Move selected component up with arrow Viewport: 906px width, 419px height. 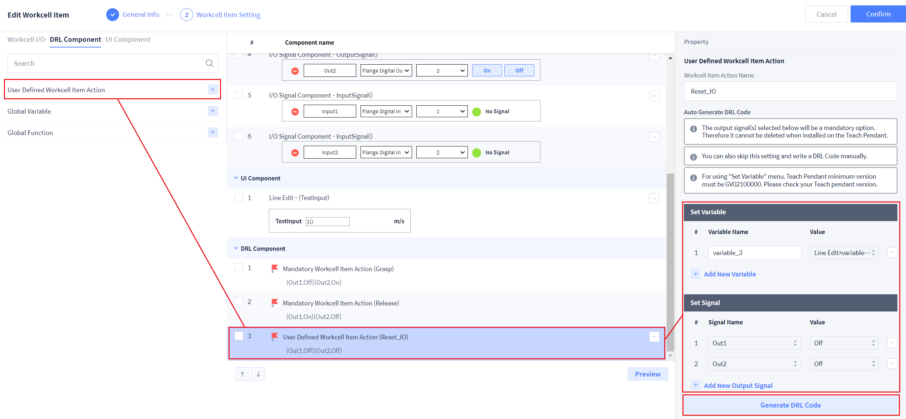pyautogui.click(x=242, y=374)
